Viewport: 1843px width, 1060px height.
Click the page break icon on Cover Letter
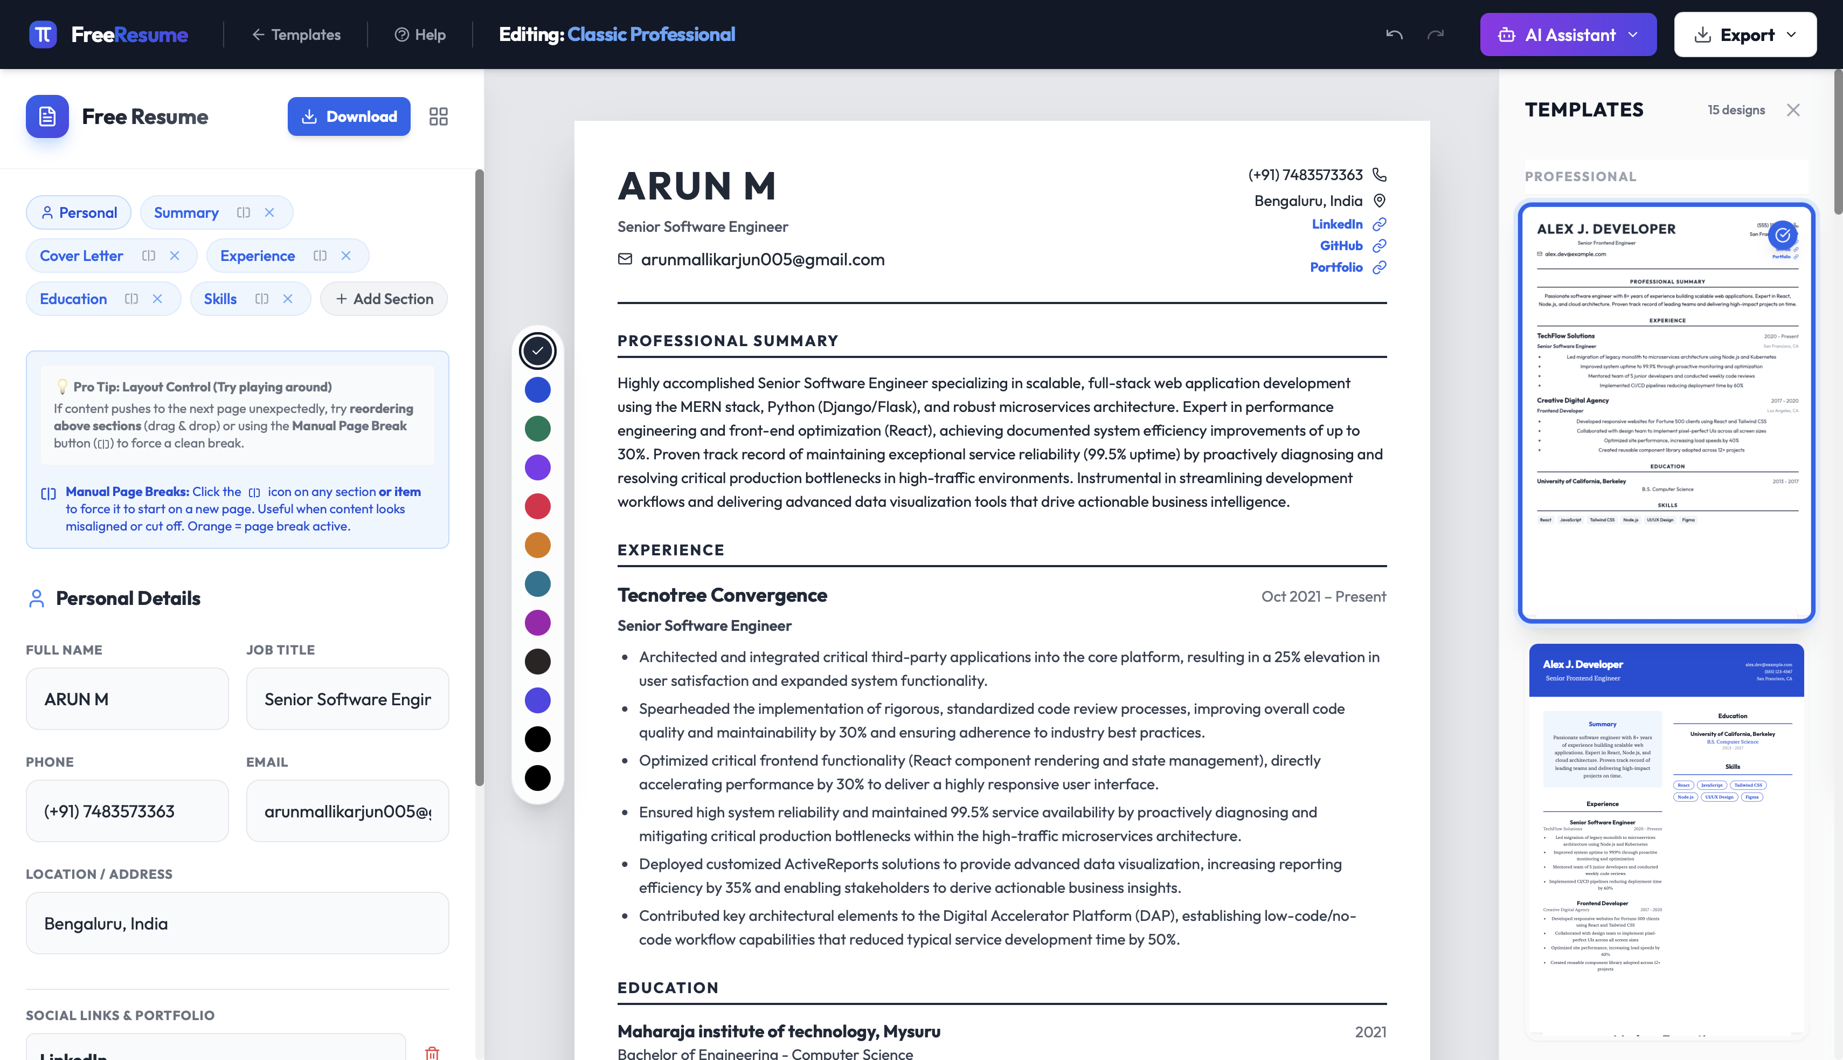tap(149, 256)
